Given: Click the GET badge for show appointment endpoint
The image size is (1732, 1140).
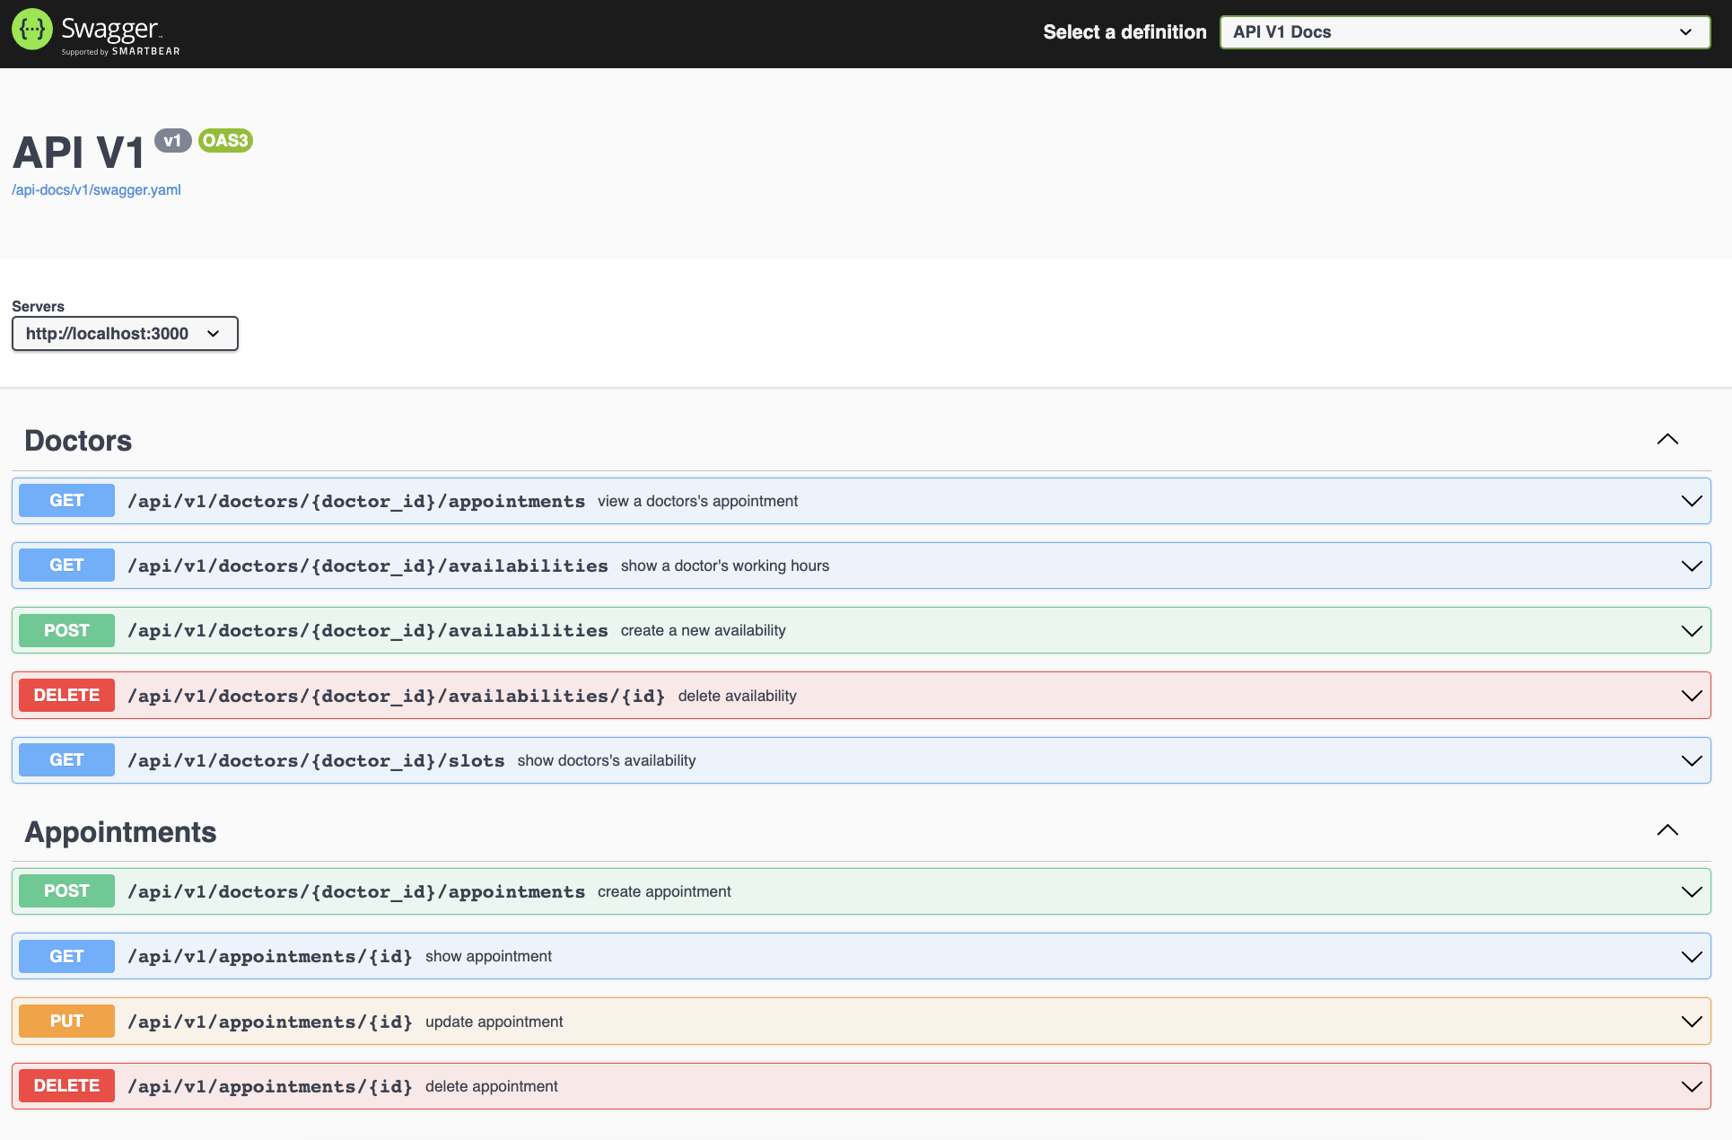Looking at the screenshot, I should click(x=66, y=956).
